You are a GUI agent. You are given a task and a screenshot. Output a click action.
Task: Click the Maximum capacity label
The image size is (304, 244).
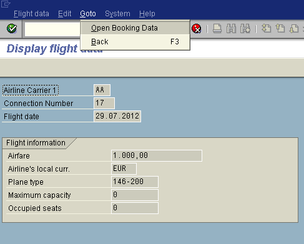click(x=39, y=195)
